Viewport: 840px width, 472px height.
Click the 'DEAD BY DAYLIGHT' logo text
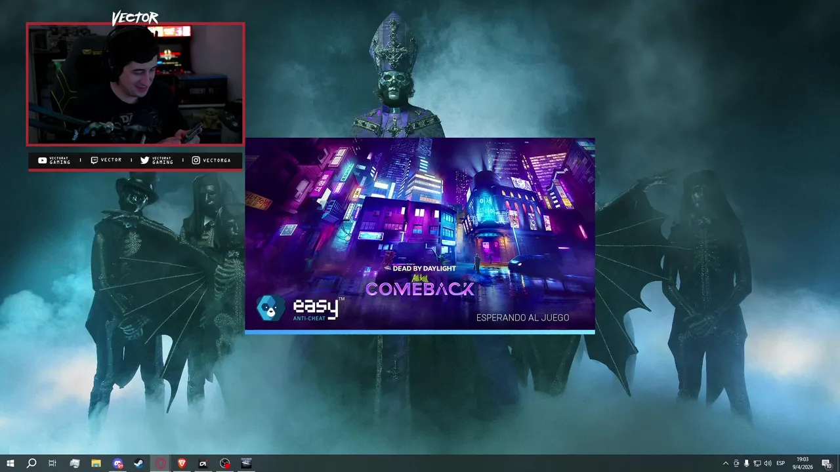420,268
